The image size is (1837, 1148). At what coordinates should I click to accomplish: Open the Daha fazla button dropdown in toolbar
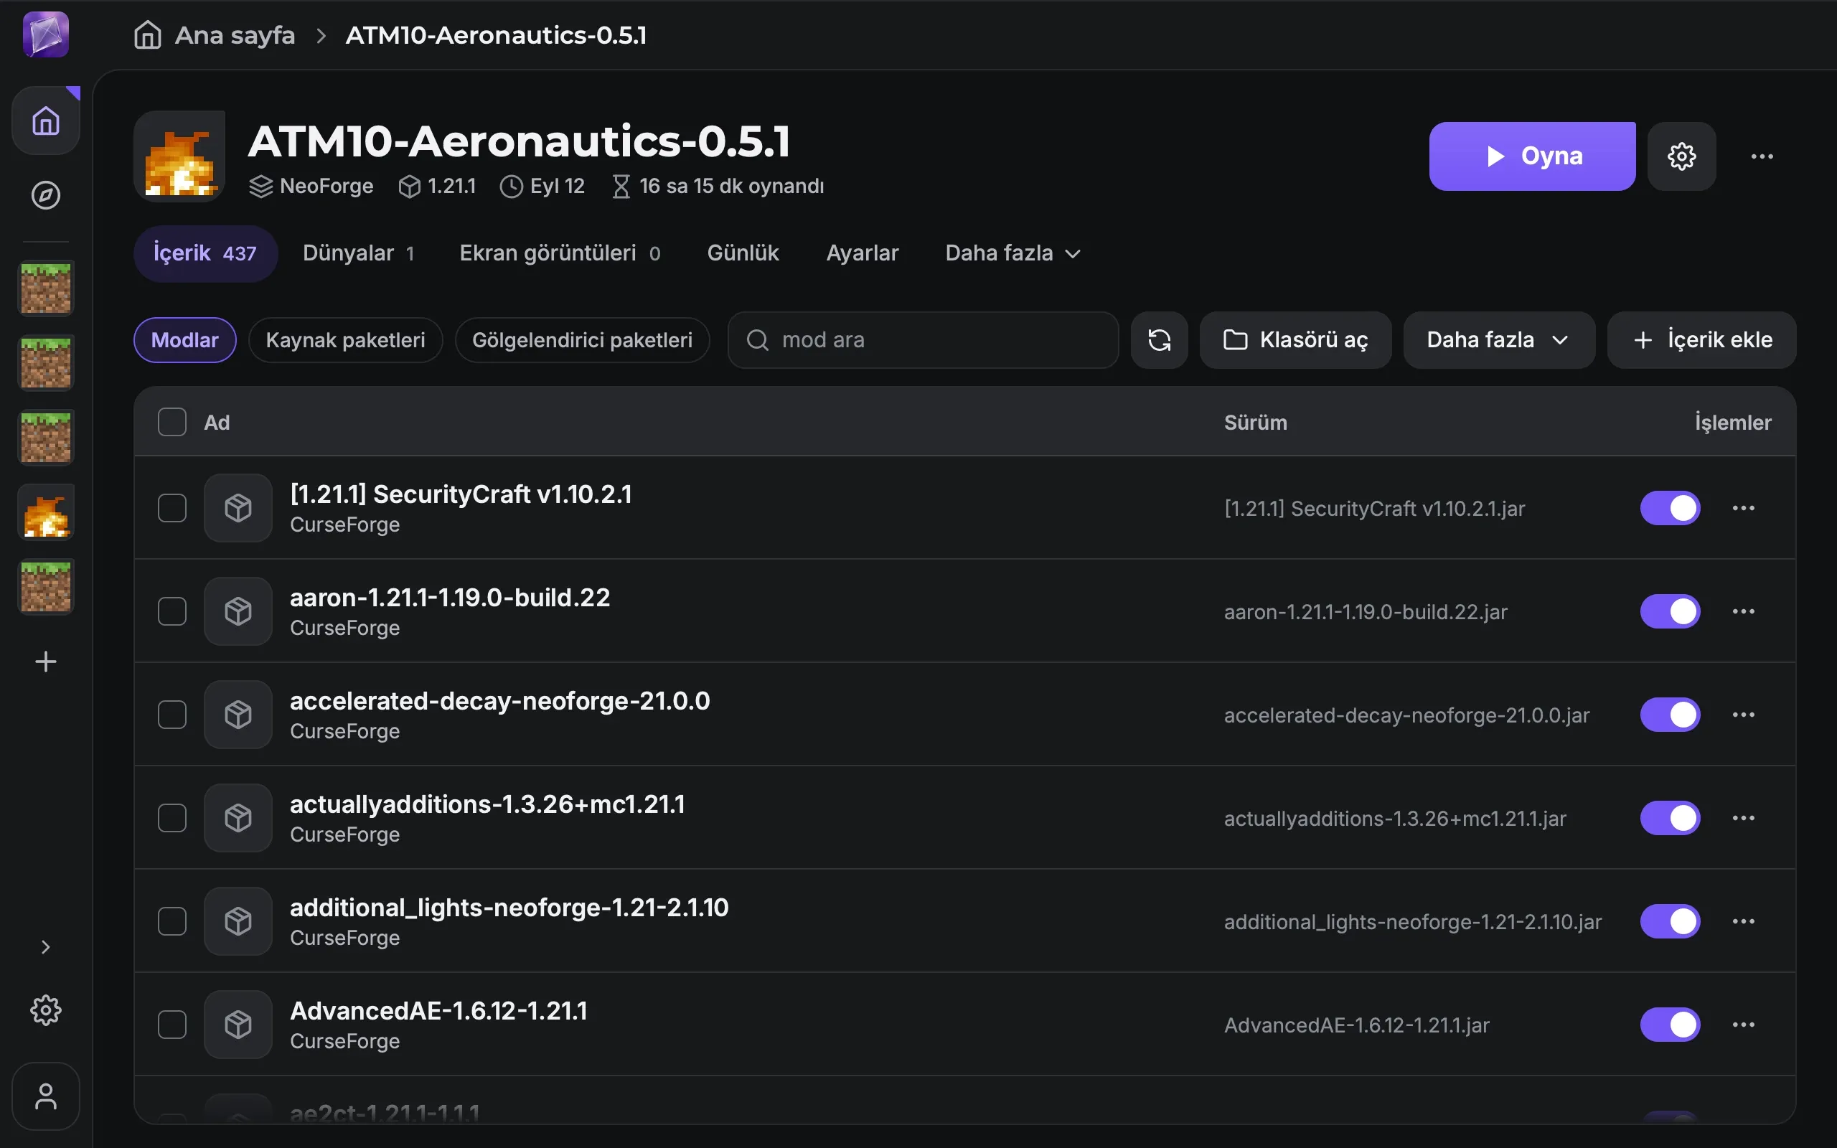coord(1498,339)
